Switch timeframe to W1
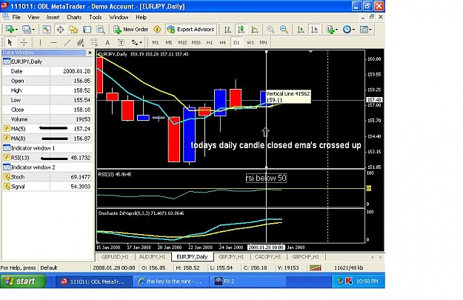463x300 pixels. click(x=250, y=42)
